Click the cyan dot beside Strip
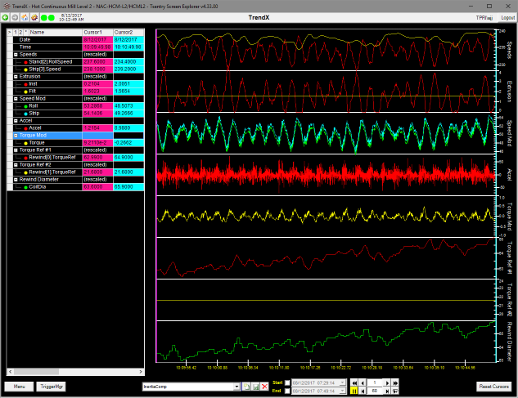 pos(25,114)
